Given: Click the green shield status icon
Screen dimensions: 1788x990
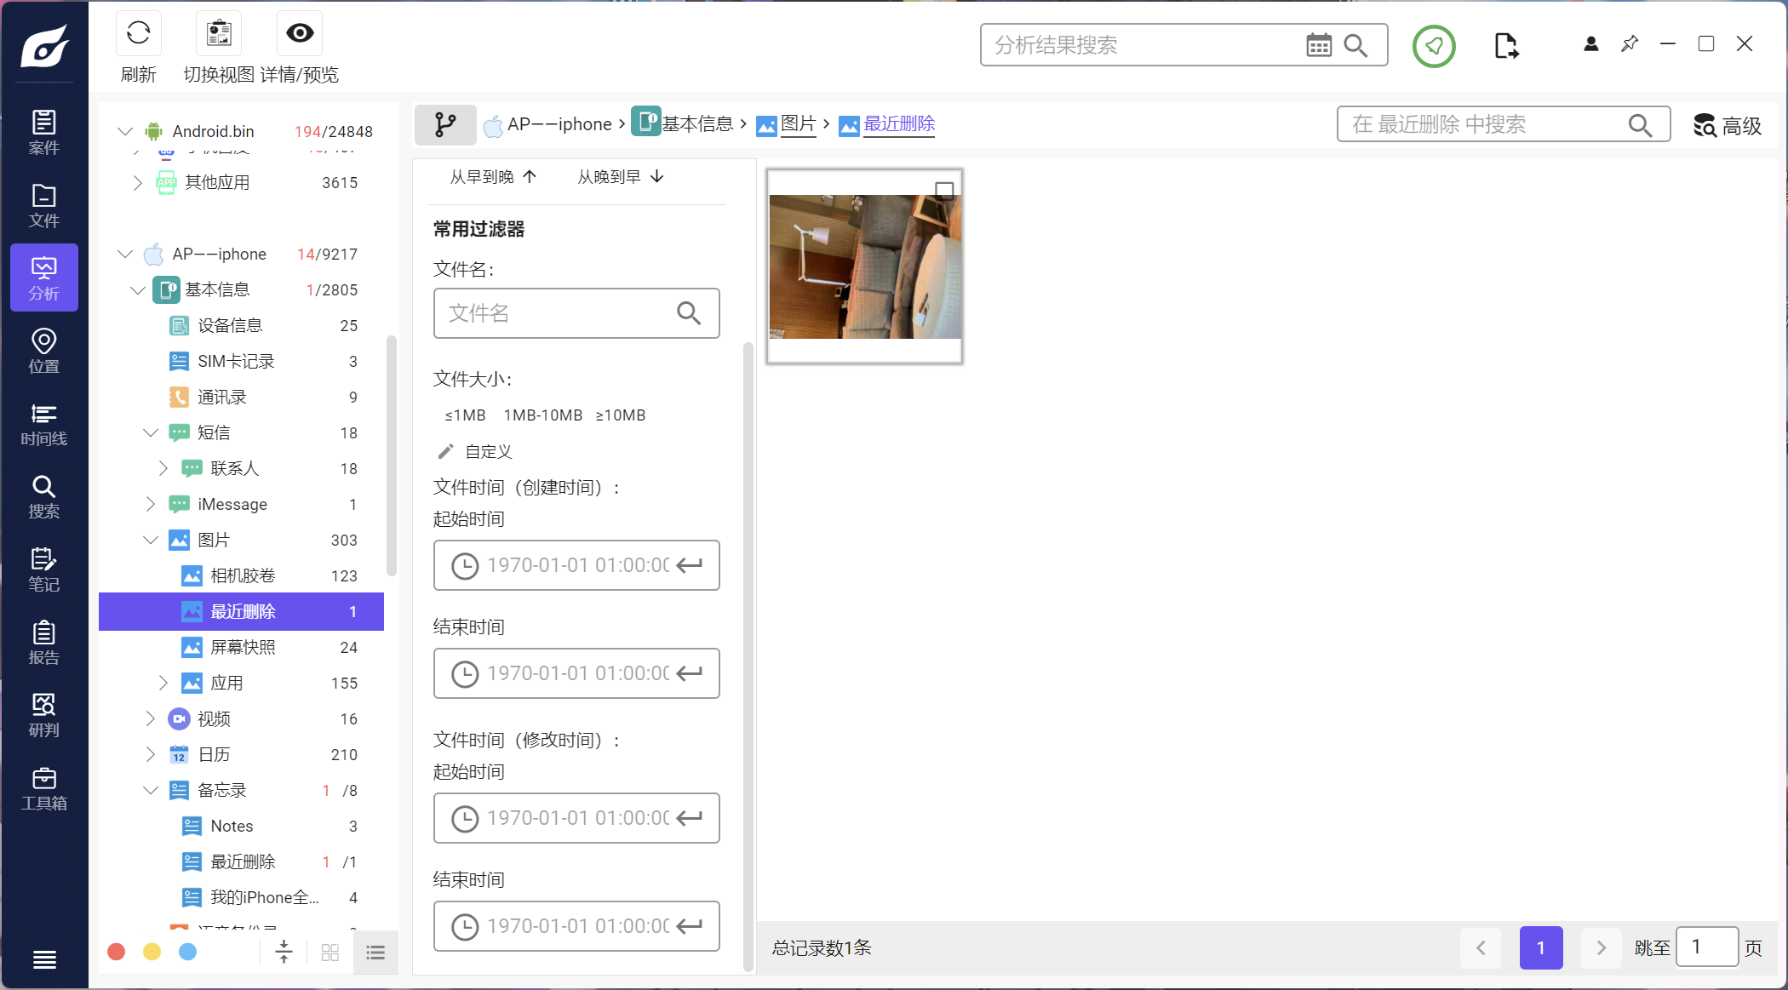Looking at the screenshot, I should click(1434, 46).
